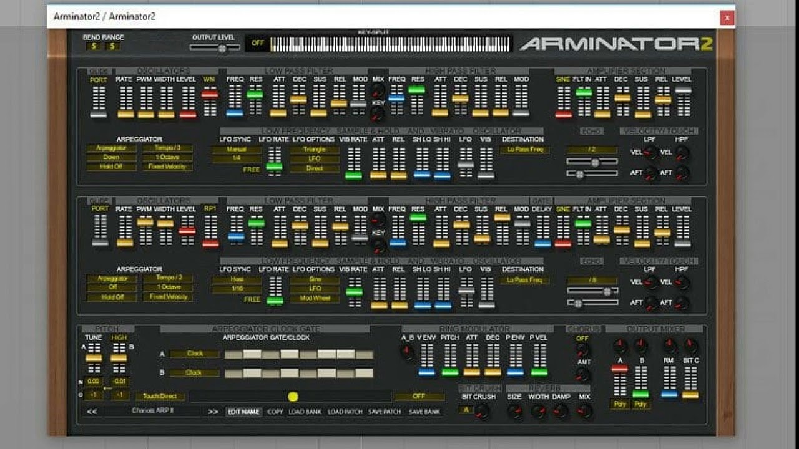Toggle the bit crush A button
799x449 pixels.
[465, 410]
